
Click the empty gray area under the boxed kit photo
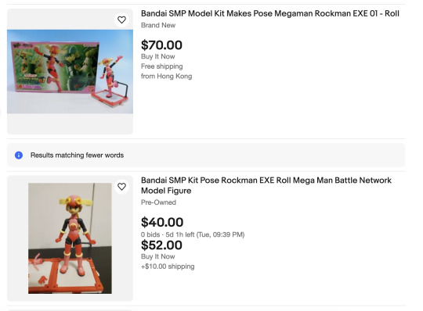70,123
